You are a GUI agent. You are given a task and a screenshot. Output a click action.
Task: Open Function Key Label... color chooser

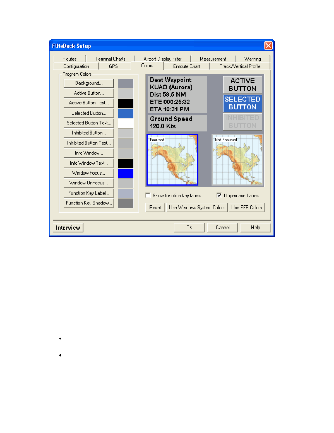89,193
